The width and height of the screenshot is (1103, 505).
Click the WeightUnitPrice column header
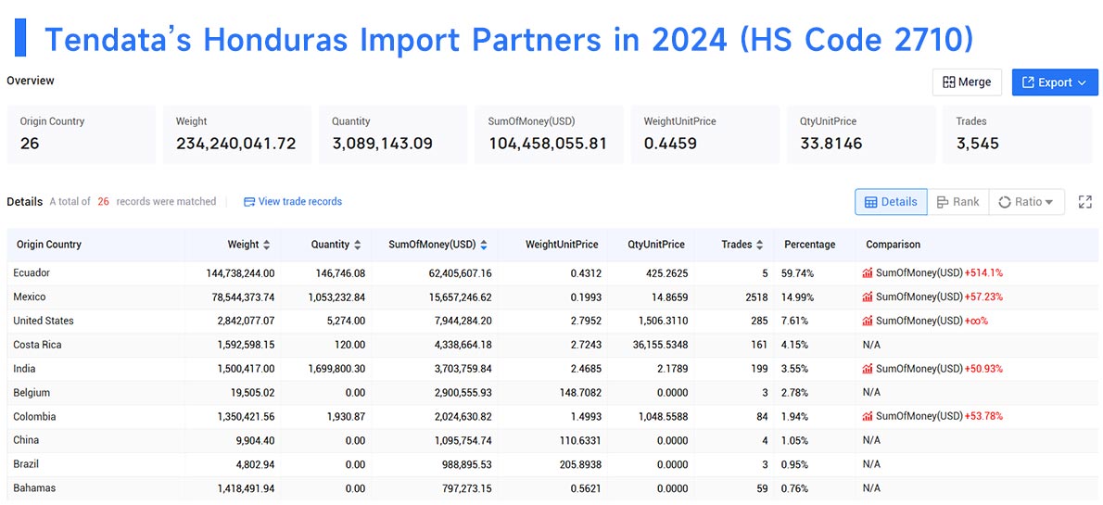tap(562, 245)
